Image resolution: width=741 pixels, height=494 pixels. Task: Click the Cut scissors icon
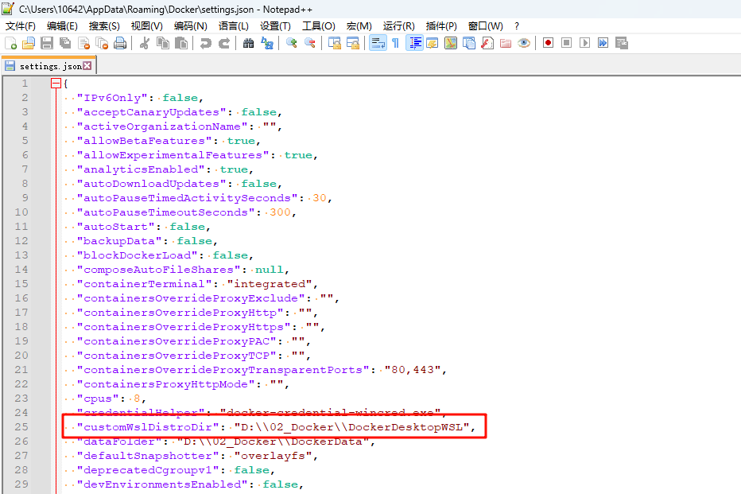click(x=145, y=43)
